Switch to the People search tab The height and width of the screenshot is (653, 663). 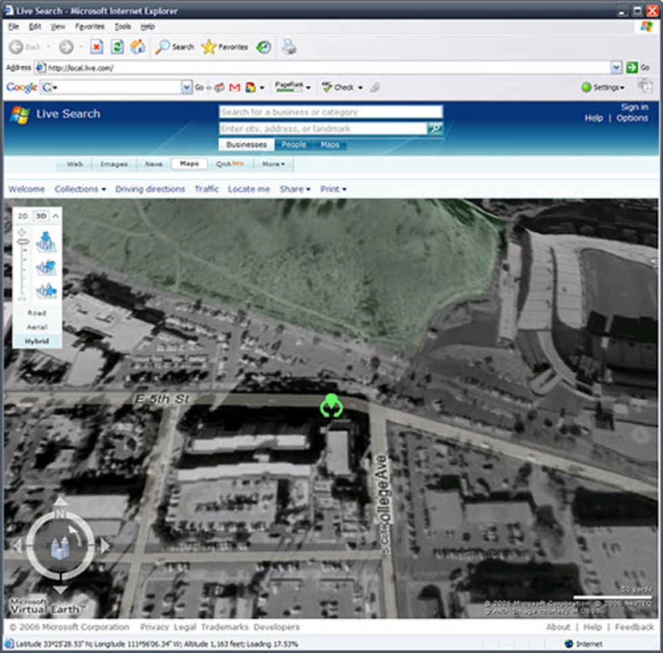294,145
